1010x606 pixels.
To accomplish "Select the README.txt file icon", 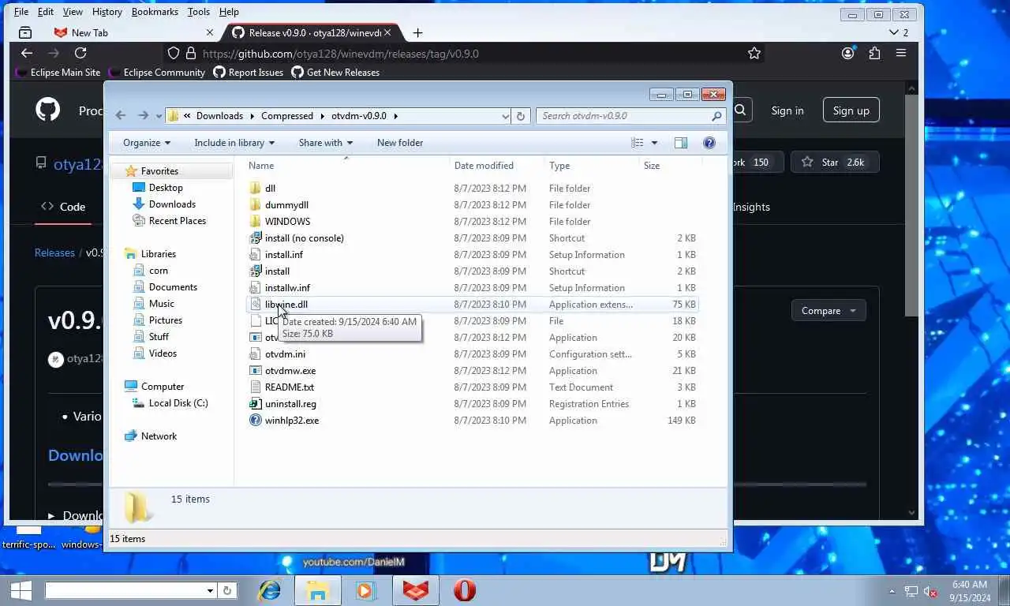I will click(x=255, y=387).
